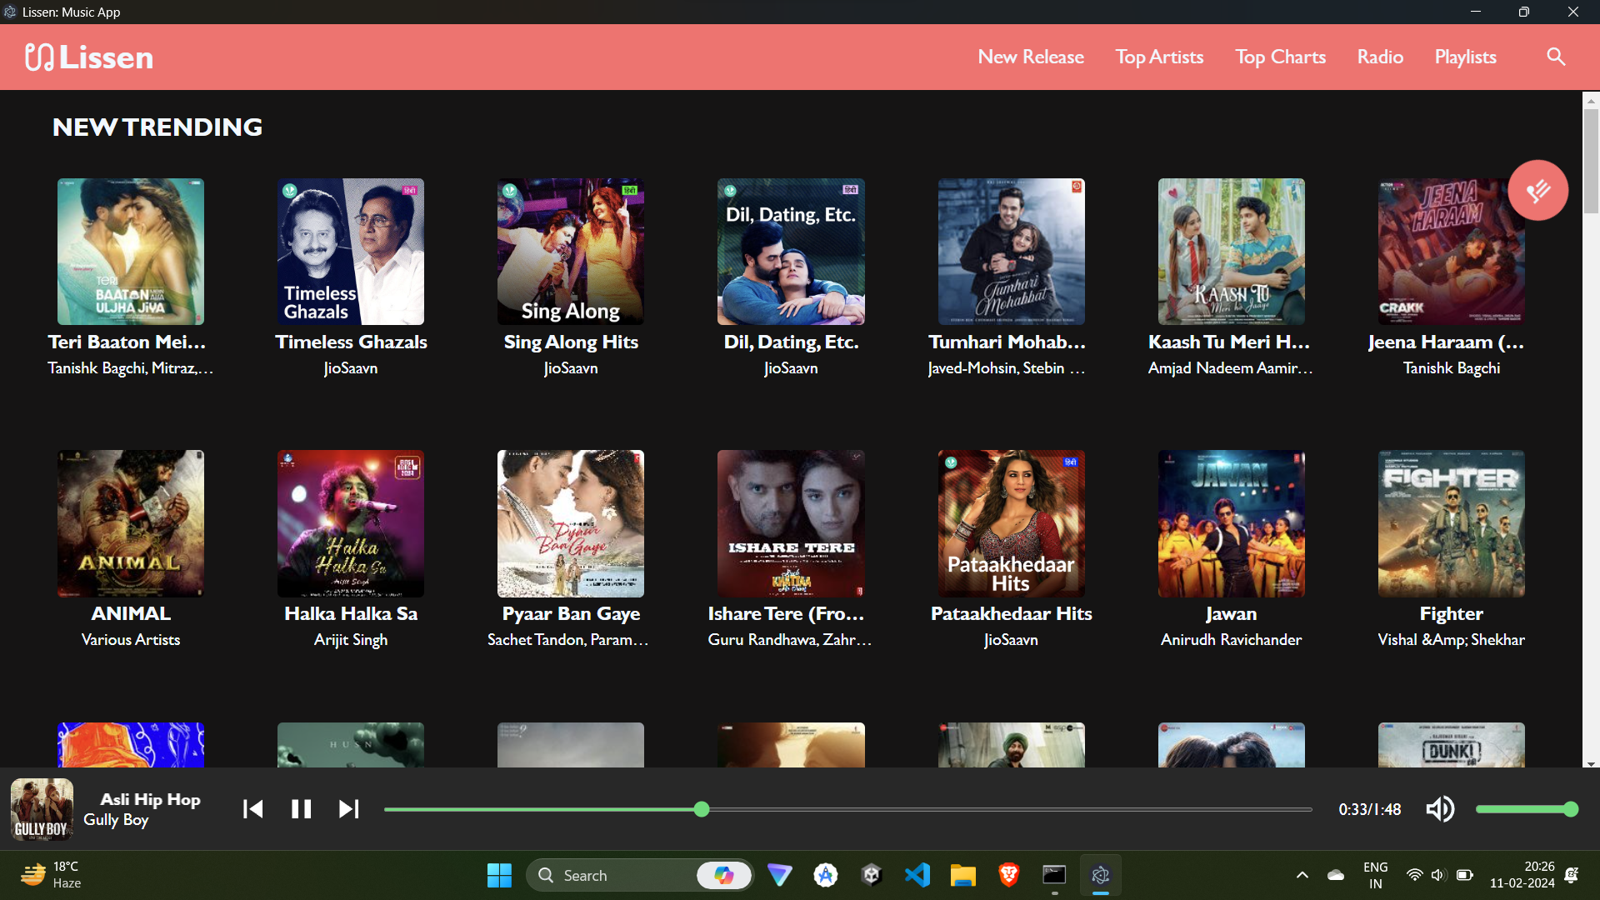The image size is (1600, 900).
Task: Click 'Jawan' title text
Action: tap(1231, 613)
